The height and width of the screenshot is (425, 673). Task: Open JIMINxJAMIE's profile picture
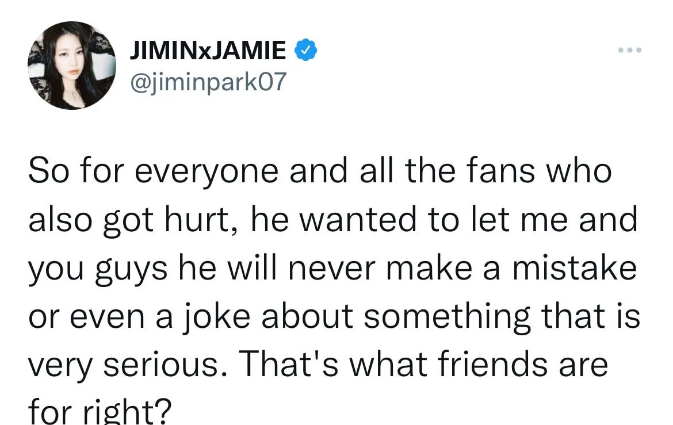(x=72, y=65)
